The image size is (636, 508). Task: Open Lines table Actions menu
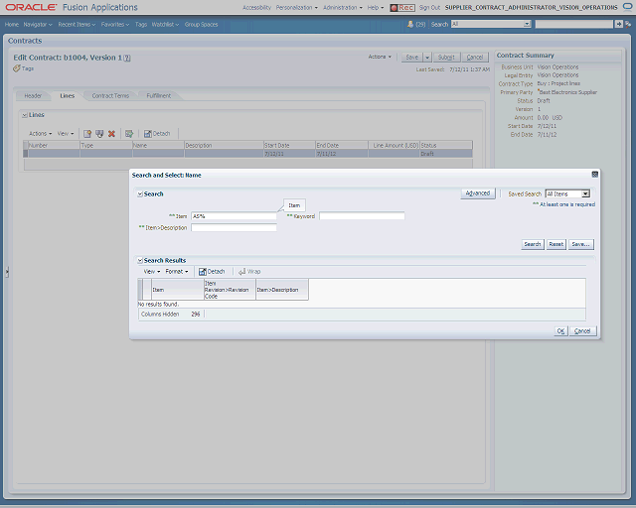40,134
